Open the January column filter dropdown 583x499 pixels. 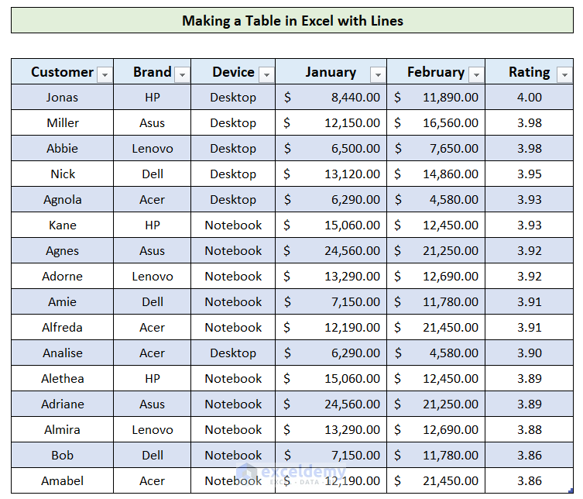click(x=378, y=74)
